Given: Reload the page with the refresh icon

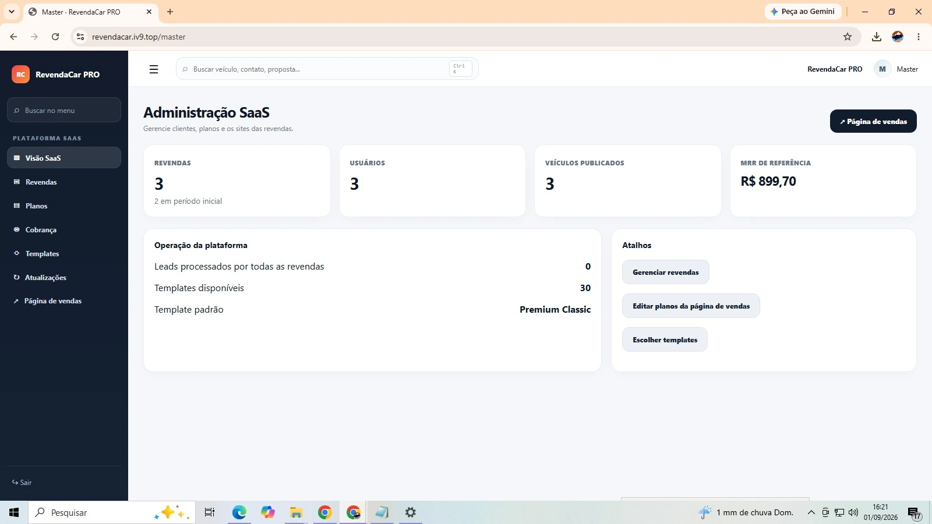Looking at the screenshot, I should (x=55, y=37).
